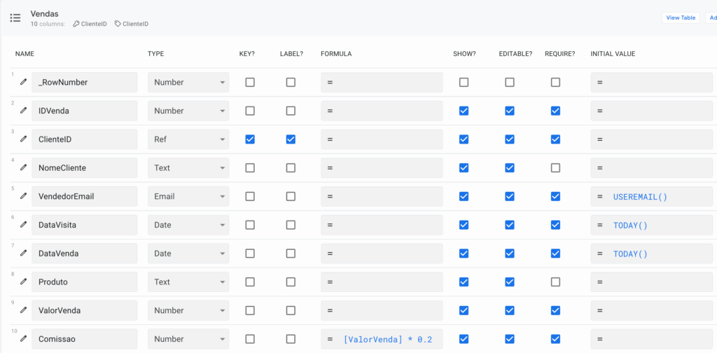Click the Produto column name field

[84, 282]
